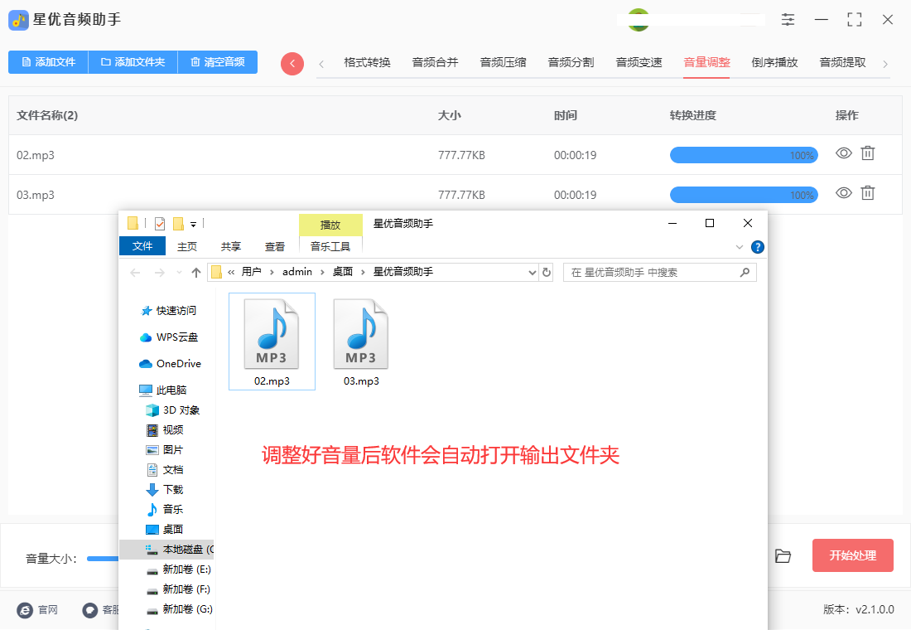
Task: Select 此电脑 in the navigation pane
Action: point(171,390)
